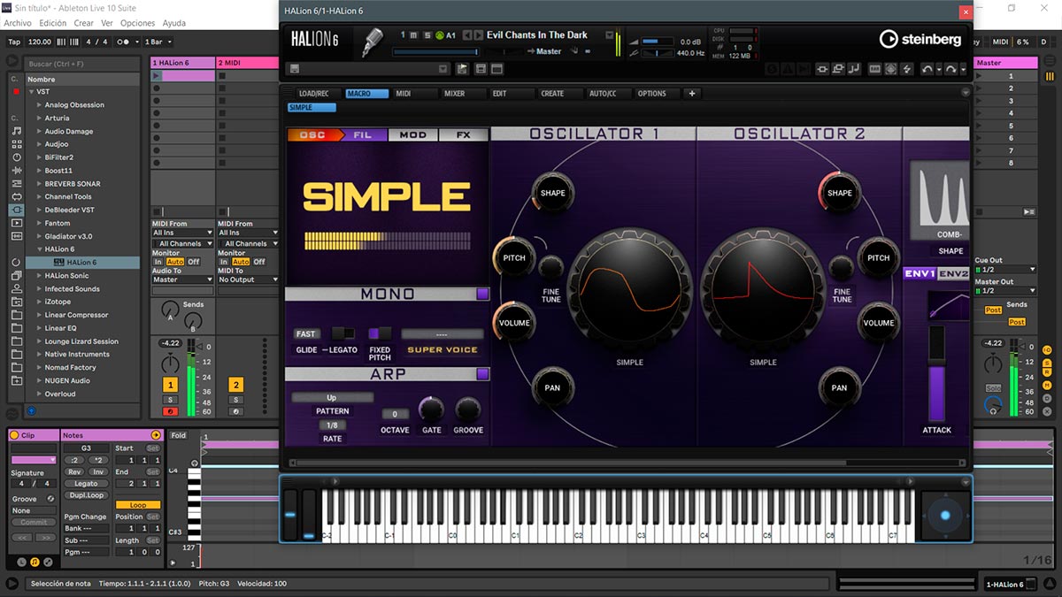
Task: Click the Fold button
Action: [x=179, y=435]
